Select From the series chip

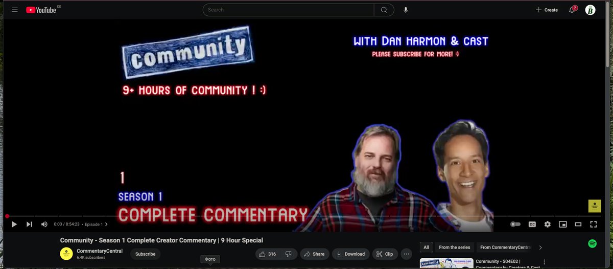(454, 248)
